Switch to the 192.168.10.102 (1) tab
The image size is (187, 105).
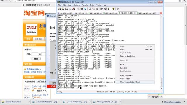[147, 13]
